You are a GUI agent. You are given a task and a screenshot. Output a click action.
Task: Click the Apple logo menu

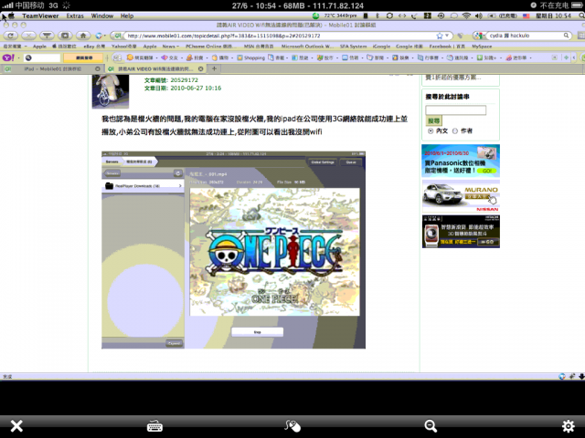pos(12,16)
